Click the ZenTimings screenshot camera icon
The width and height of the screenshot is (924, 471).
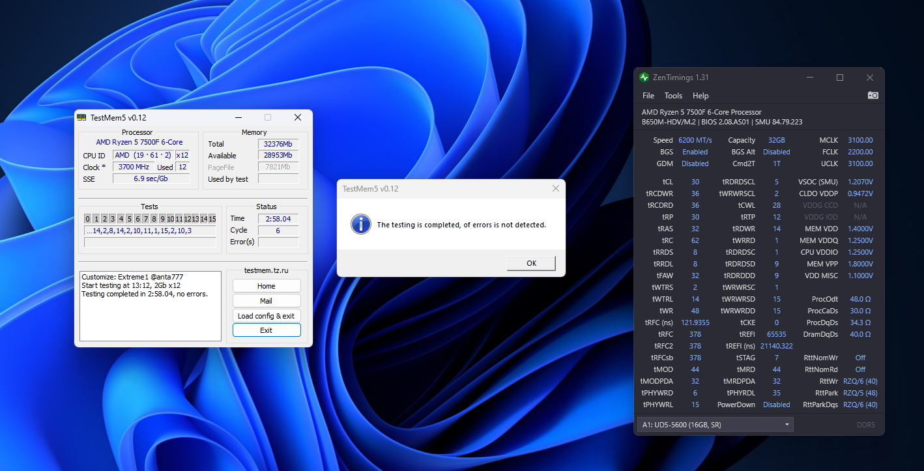(873, 96)
